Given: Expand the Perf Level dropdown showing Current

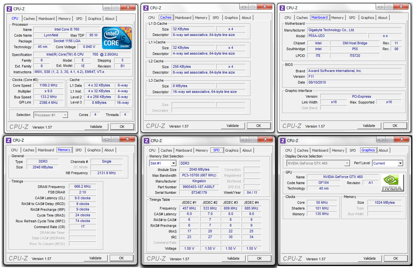Looking at the screenshot, I should point(387,163).
